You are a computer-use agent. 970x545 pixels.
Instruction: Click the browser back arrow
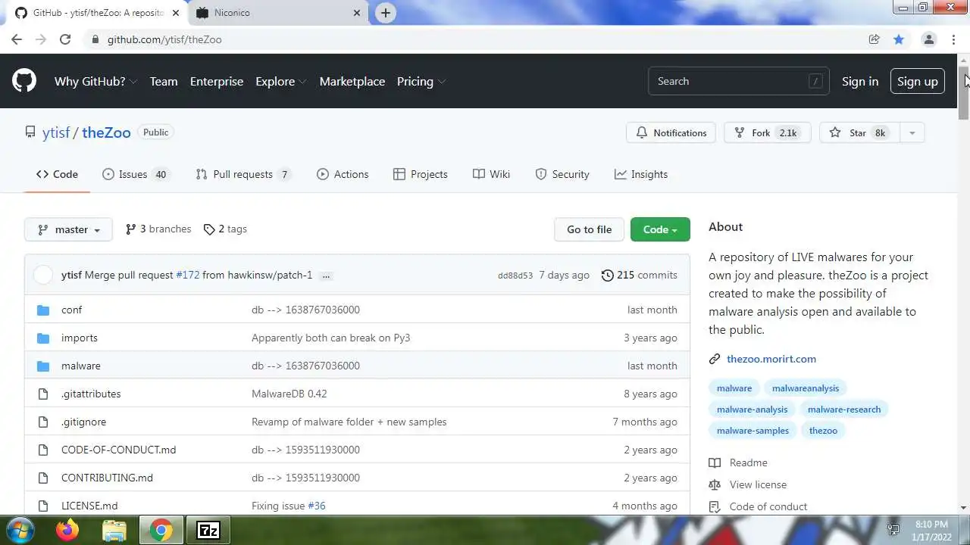(17, 39)
